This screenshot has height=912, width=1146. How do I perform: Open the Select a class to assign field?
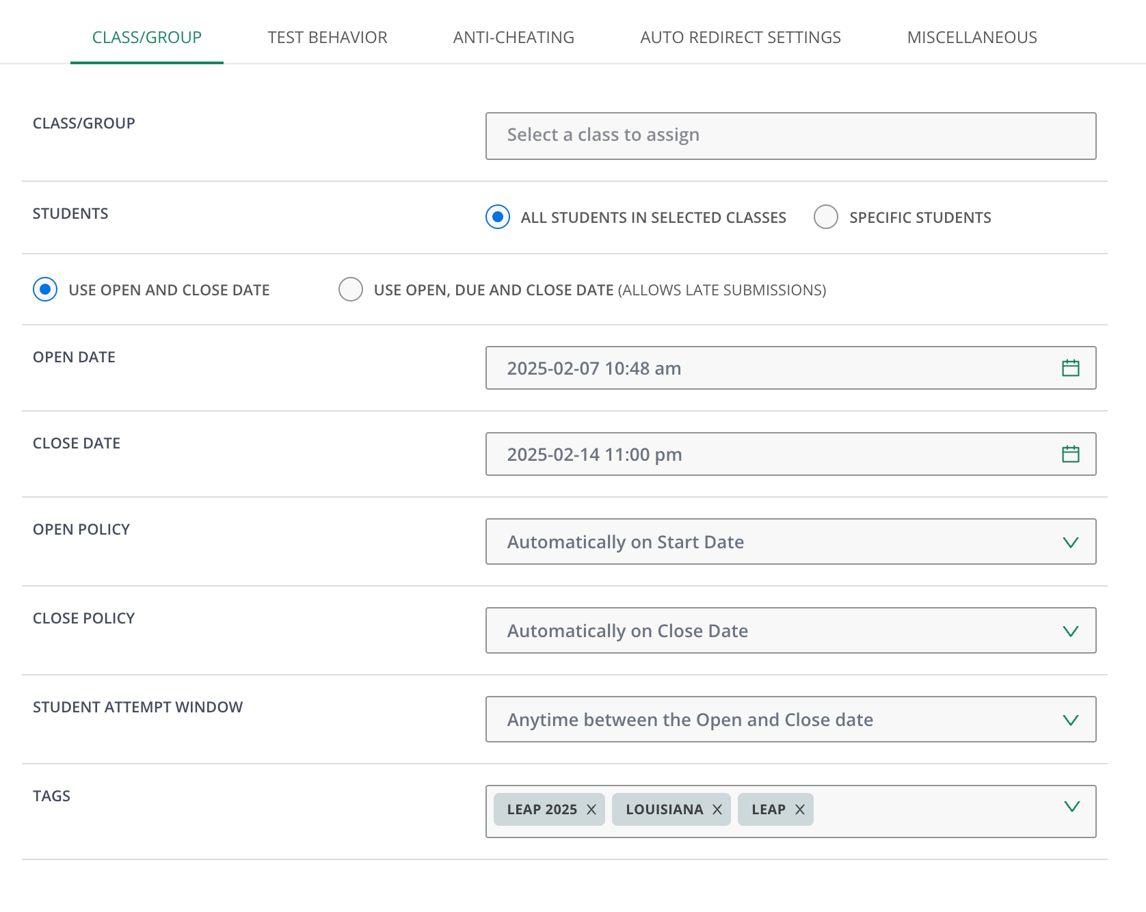(791, 136)
